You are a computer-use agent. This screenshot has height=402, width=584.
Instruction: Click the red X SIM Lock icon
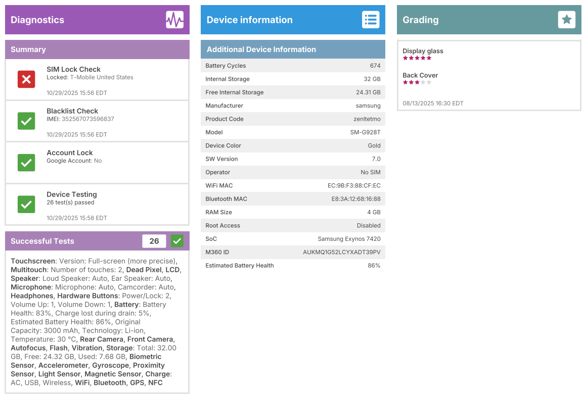(x=26, y=79)
